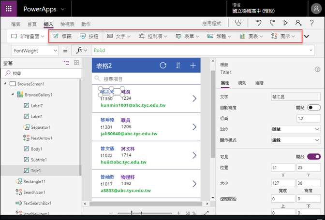Undo the last action
The width and height of the screenshot is (325, 220).
coord(258,23)
